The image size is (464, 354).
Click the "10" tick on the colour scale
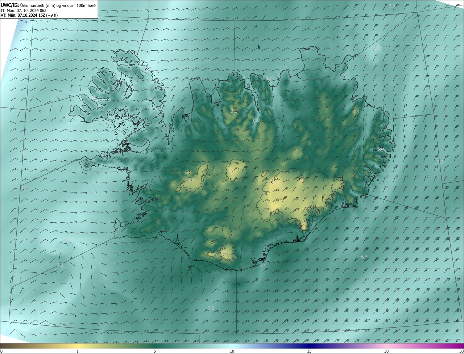(x=232, y=351)
